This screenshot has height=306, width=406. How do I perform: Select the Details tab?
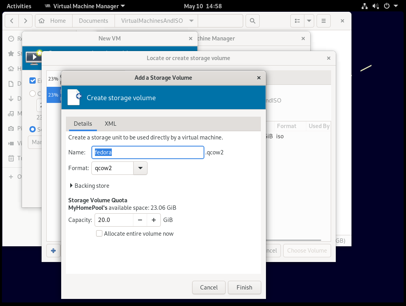83,124
